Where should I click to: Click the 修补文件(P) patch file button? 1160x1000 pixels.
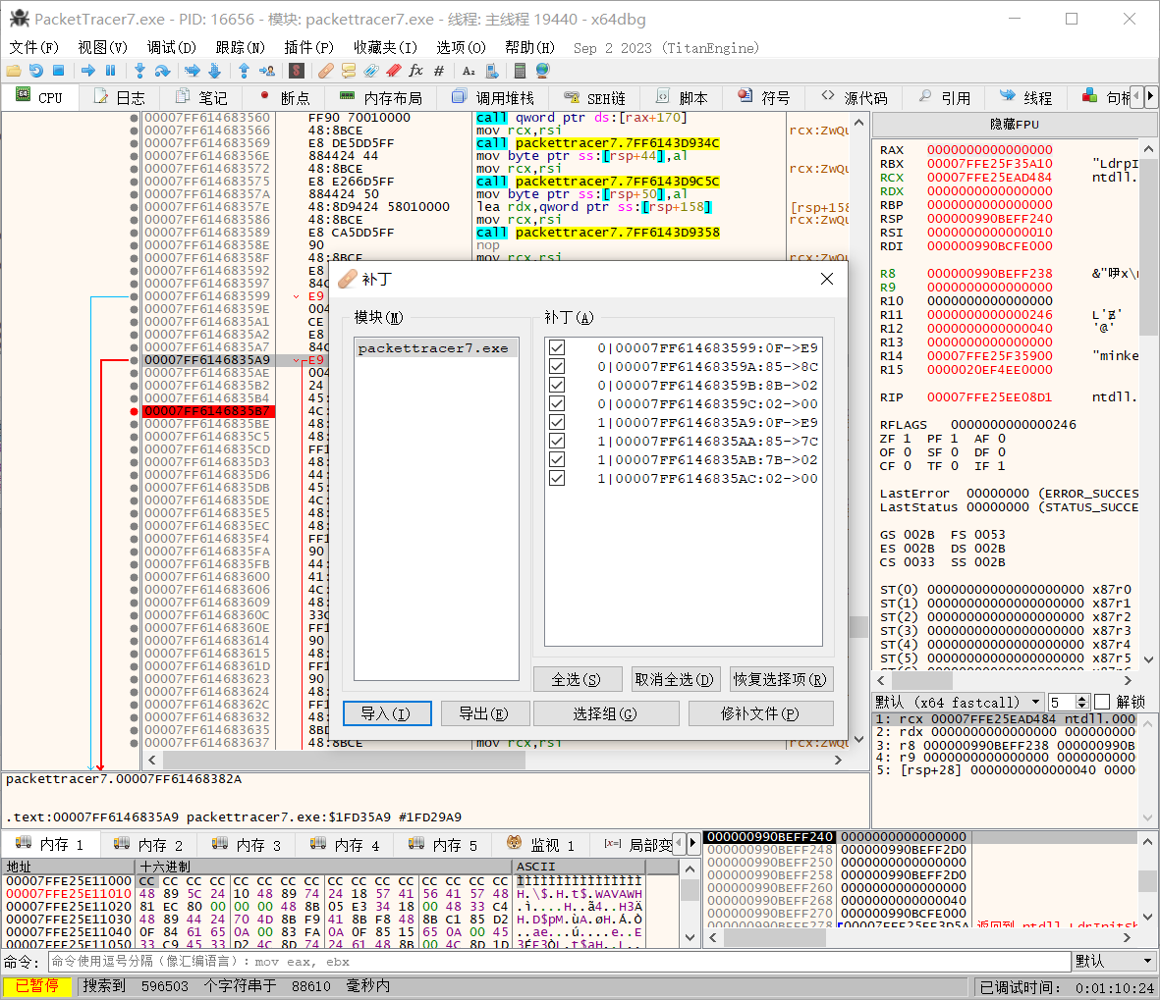click(760, 713)
